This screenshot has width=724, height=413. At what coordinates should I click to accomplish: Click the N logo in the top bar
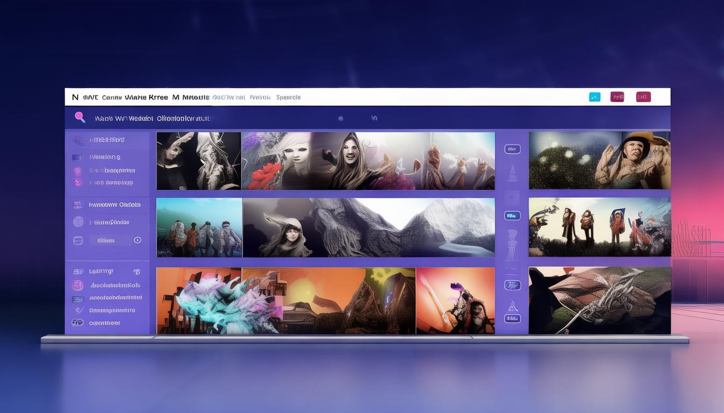point(75,97)
